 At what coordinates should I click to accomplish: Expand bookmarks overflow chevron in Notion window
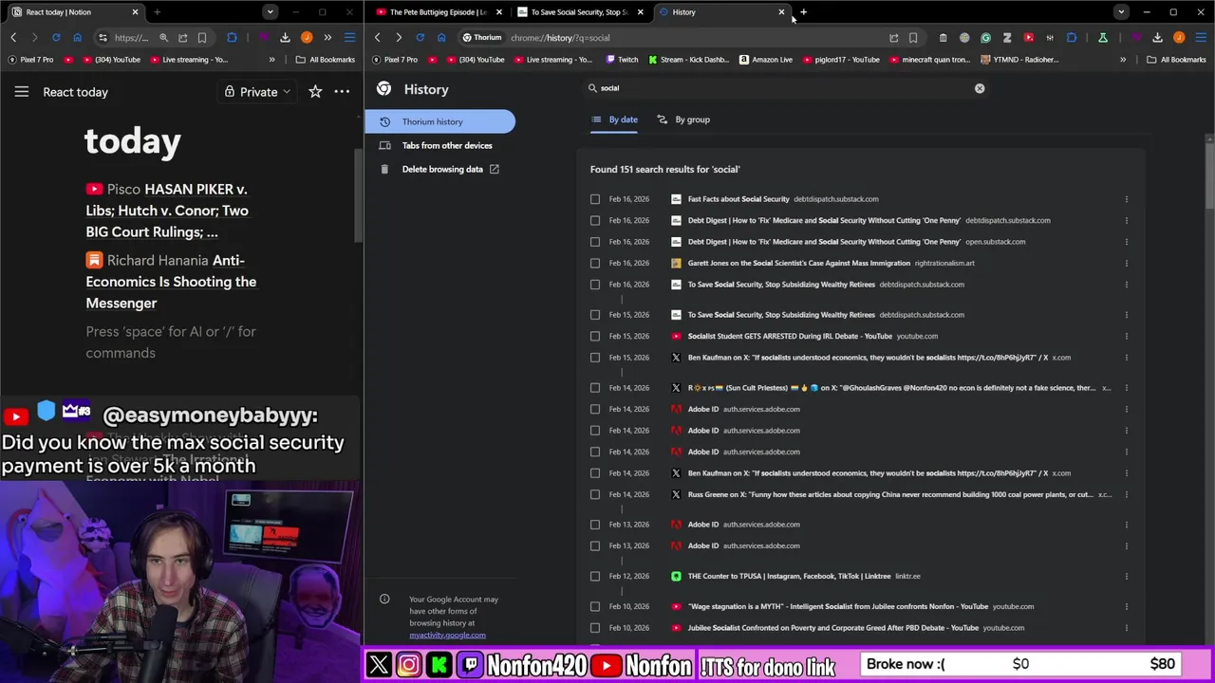(271, 59)
